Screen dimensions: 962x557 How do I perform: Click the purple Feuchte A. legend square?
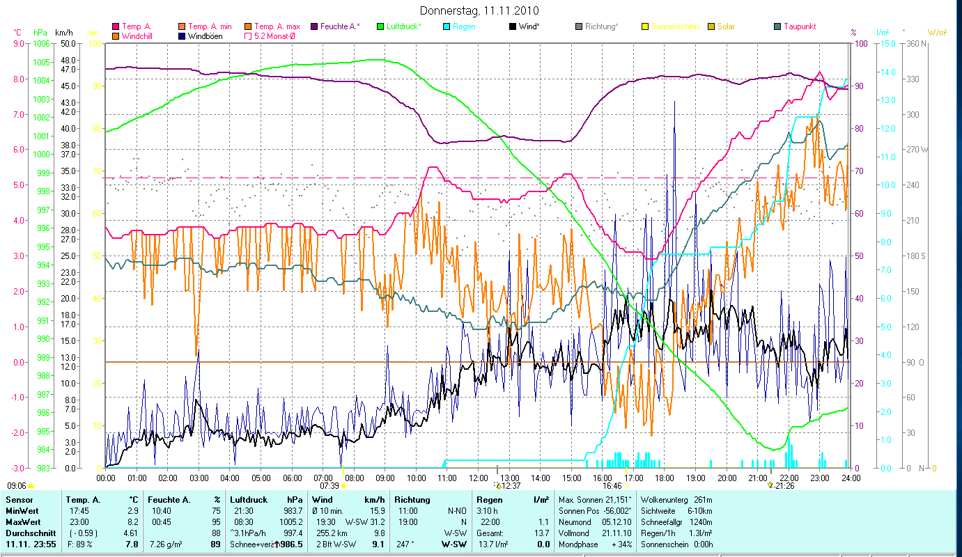coord(313,26)
